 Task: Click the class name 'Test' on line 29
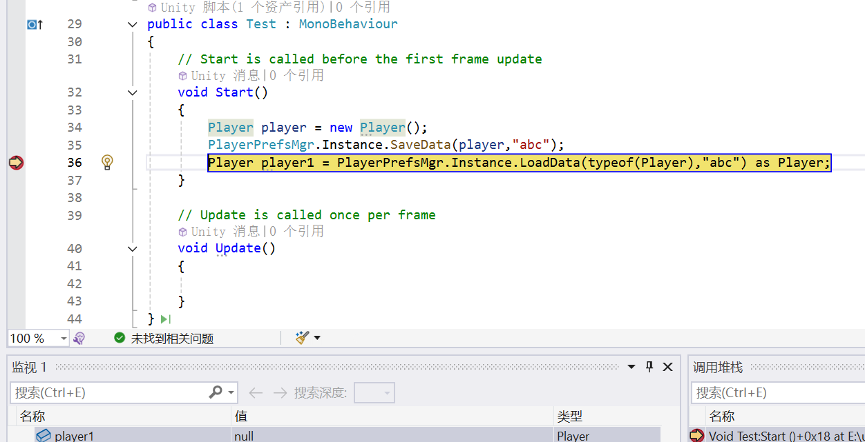click(261, 24)
